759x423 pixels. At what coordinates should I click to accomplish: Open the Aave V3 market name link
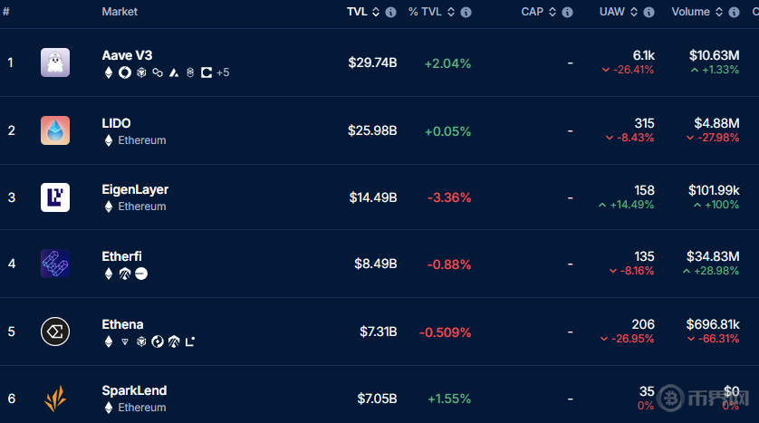click(x=127, y=55)
